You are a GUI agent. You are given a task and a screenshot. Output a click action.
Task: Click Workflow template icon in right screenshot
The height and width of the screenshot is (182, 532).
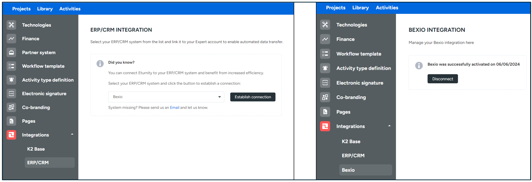point(325,54)
